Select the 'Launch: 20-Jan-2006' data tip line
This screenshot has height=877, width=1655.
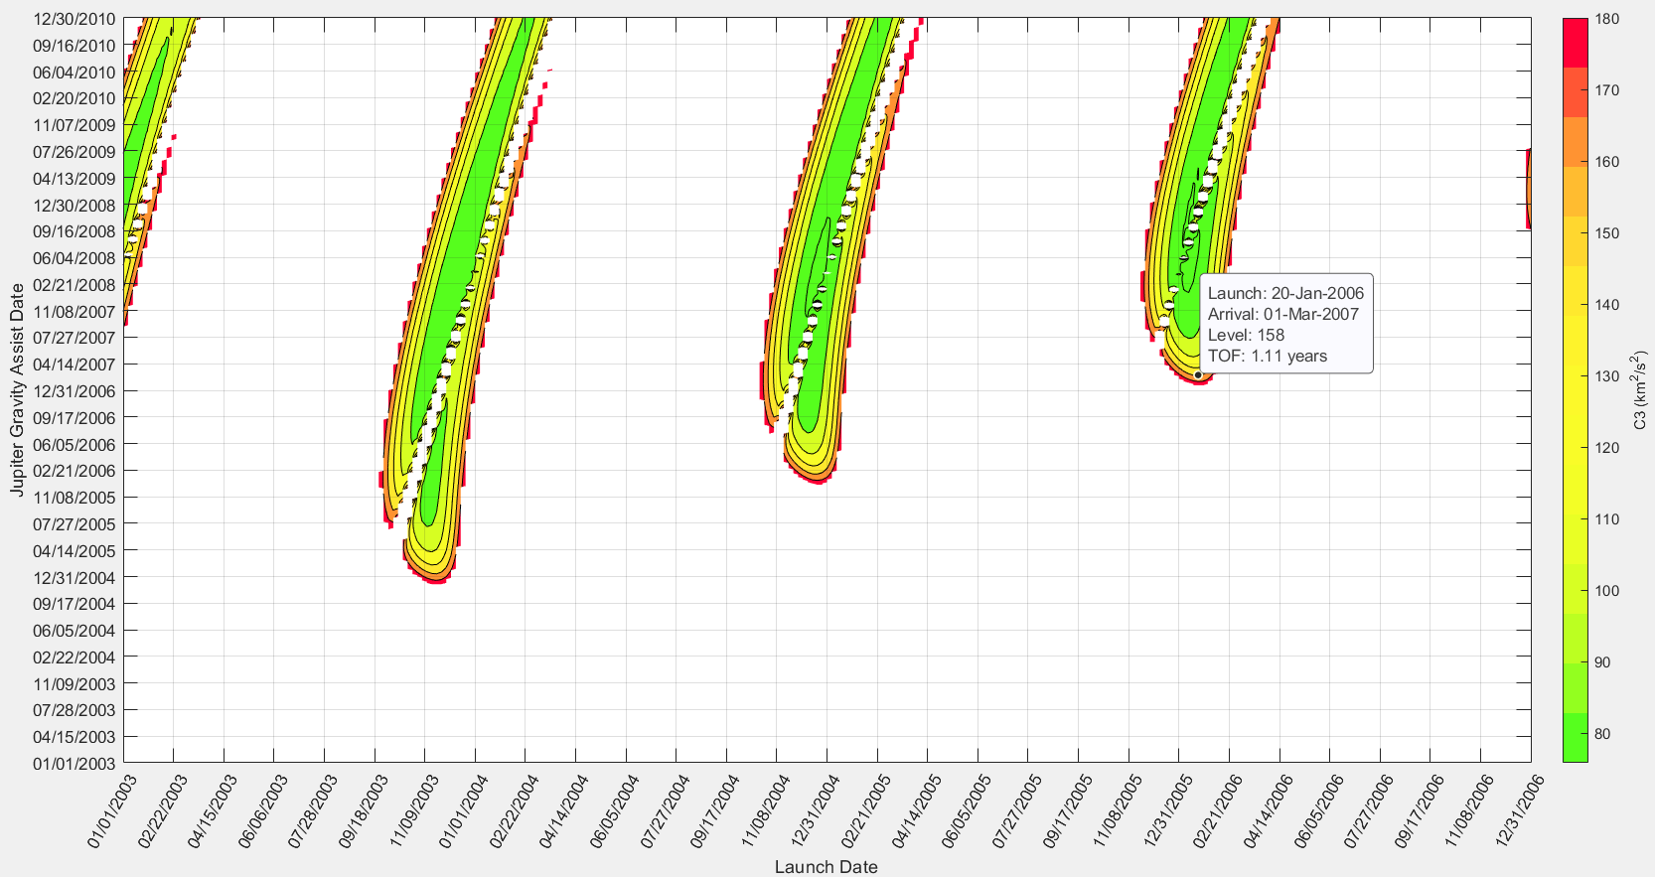[x=1285, y=293]
